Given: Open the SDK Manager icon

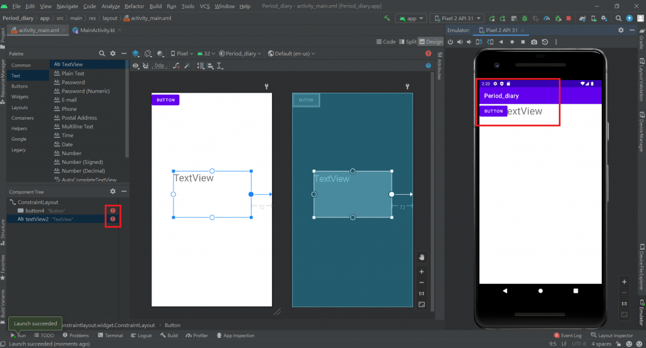Looking at the screenshot, I should click(604, 18).
